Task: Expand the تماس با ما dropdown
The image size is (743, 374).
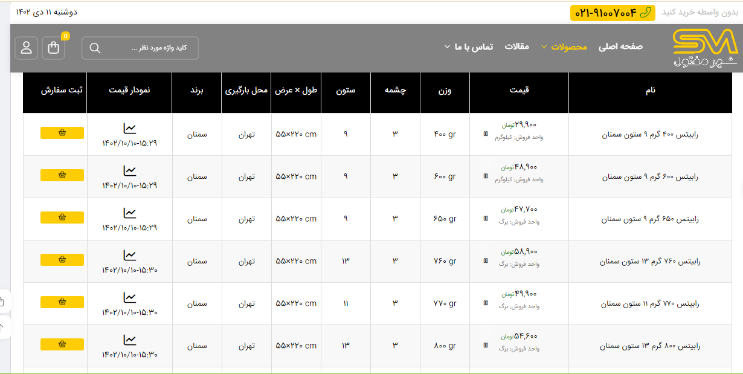Action: [x=469, y=47]
